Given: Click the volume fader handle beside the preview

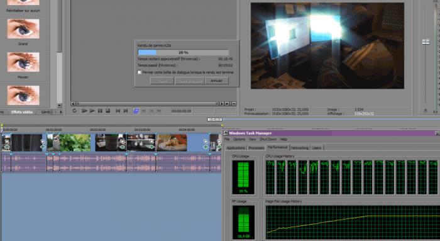Looking at the screenshot, I should pos(426,42).
